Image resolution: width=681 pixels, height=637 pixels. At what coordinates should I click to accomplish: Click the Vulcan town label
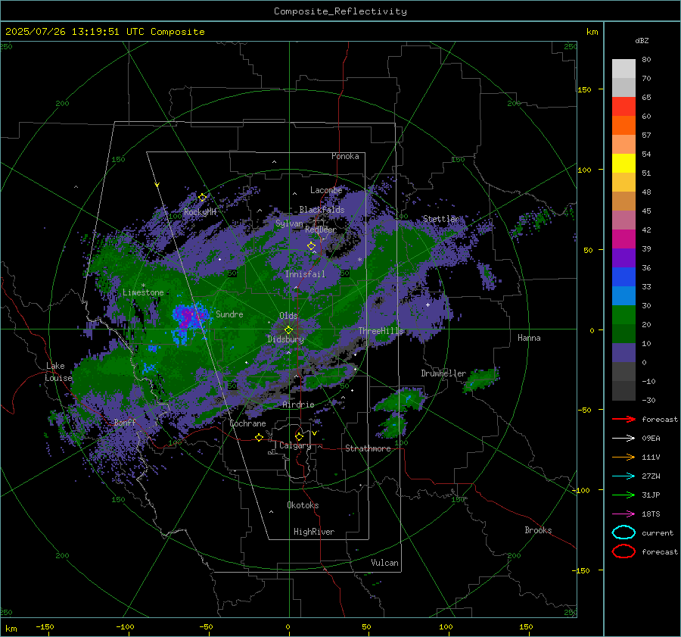click(384, 563)
